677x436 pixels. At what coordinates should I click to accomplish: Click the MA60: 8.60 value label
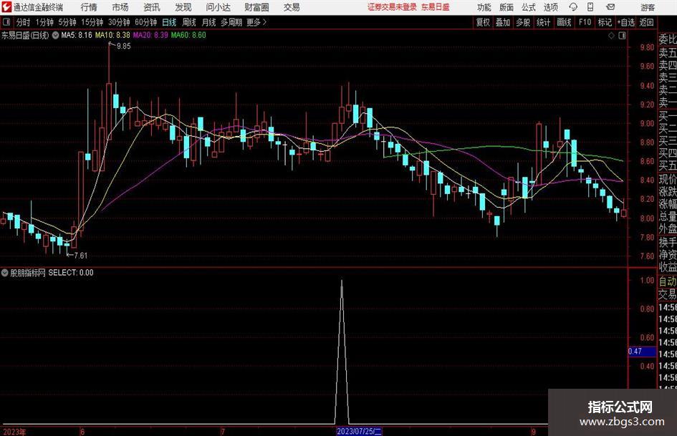pyautogui.click(x=188, y=35)
